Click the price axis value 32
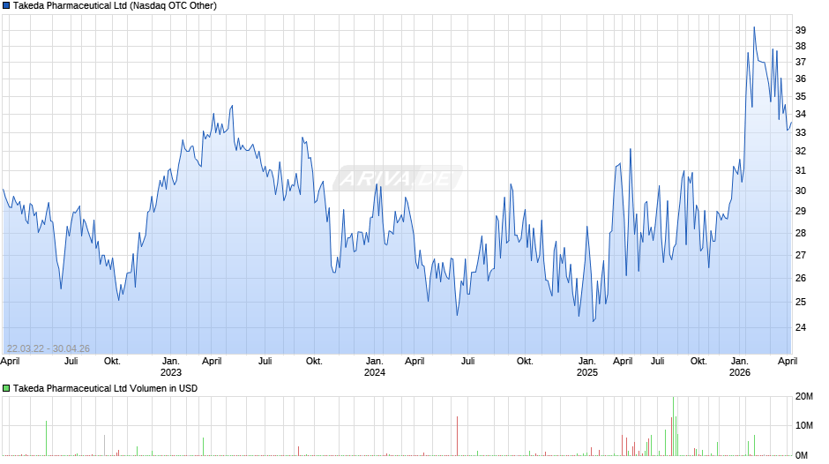 (801, 151)
